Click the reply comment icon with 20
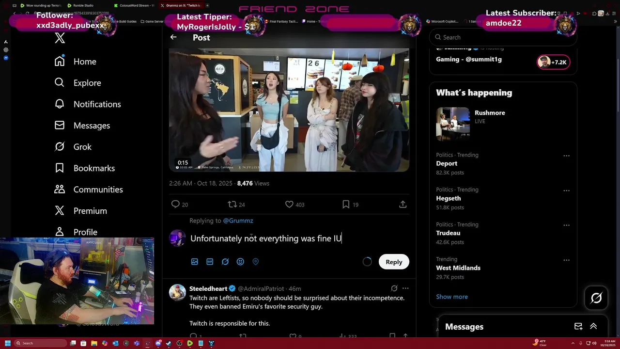The width and height of the screenshot is (620, 349). (x=179, y=205)
